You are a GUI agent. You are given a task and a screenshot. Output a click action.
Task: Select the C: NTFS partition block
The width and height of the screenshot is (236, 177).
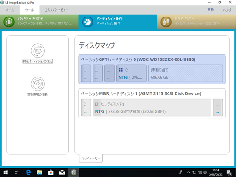click(131, 73)
